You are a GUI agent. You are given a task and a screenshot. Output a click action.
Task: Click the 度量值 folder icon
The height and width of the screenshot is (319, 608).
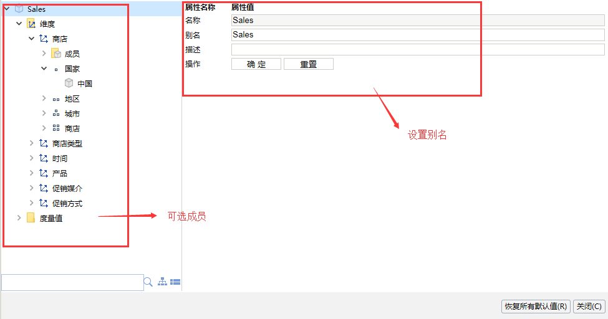31,218
